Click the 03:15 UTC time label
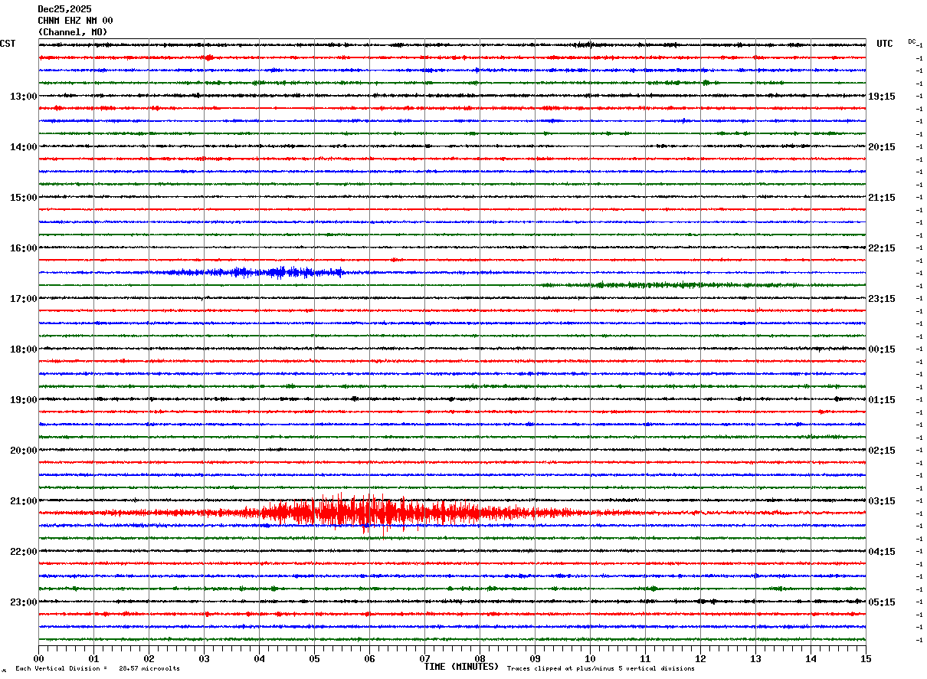 (x=881, y=501)
